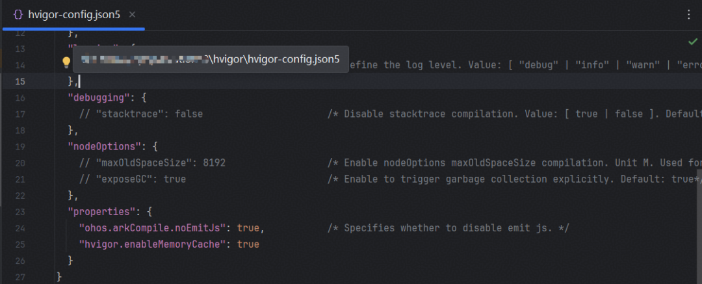Click the green inspection checkmark indicator
The height and width of the screenshot is (284, 702).
[x=692, y=42]
